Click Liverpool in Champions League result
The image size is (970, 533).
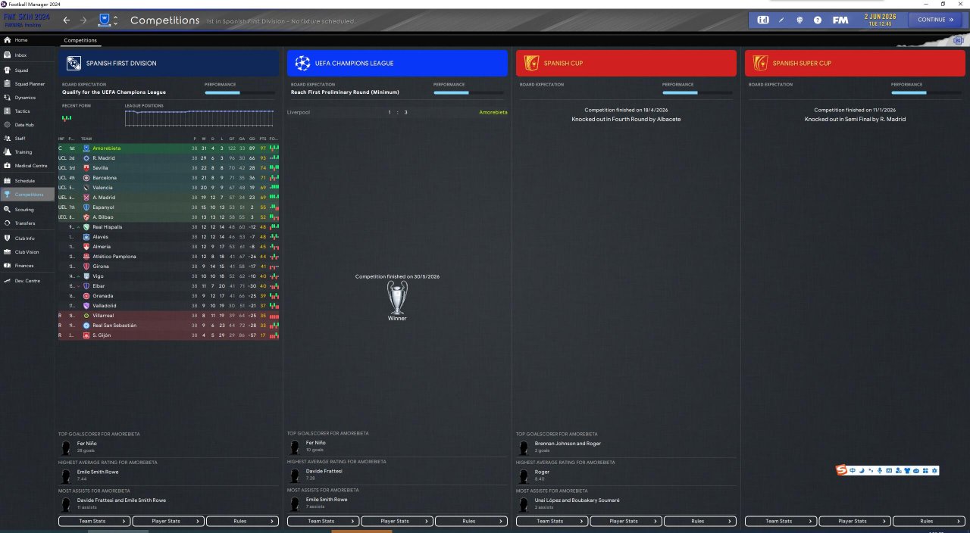pos(299,112)
